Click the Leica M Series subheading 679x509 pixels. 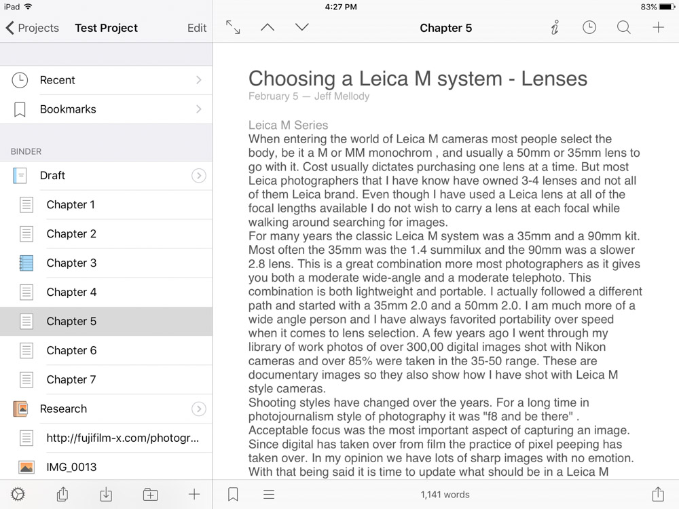(288, 125)
